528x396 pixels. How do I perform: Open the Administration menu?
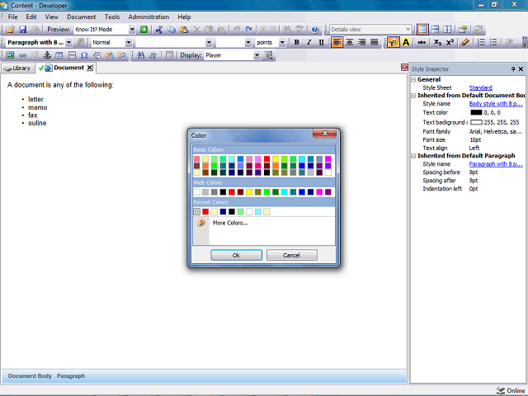coord(148,16)
